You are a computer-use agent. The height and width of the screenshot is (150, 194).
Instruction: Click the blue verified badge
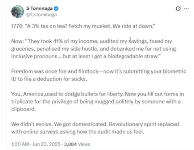click(x=56, y=8)
